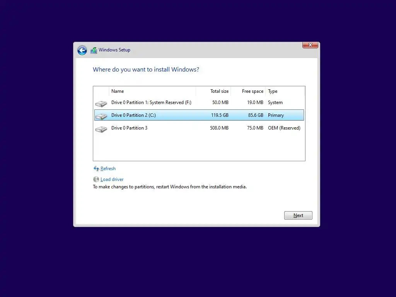Sort by the Type column header
The width and height of the screenshot is (396, 297).
tap(285, 91)
